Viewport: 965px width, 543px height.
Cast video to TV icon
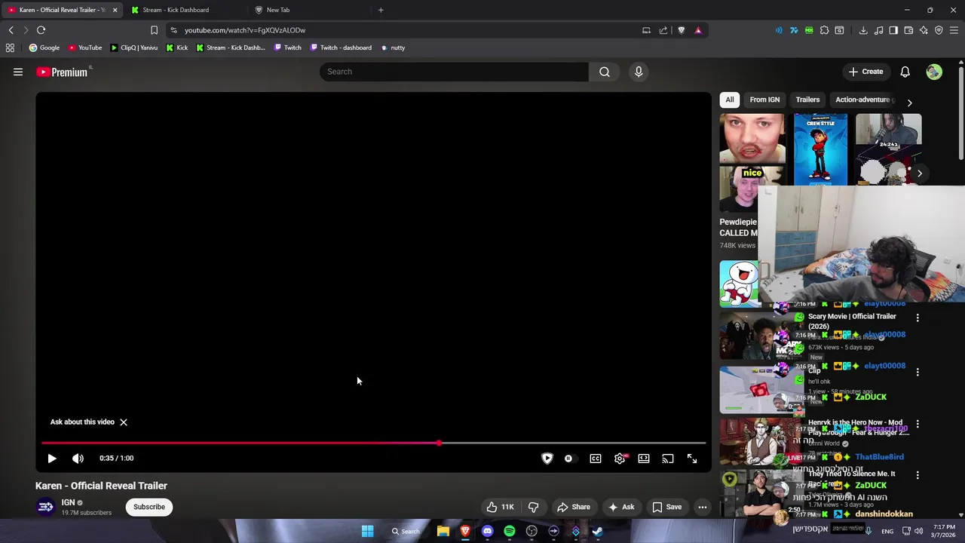668,459
